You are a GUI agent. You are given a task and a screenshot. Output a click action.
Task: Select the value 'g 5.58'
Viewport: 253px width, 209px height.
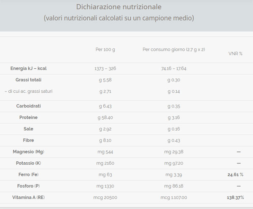click(105, 80)
